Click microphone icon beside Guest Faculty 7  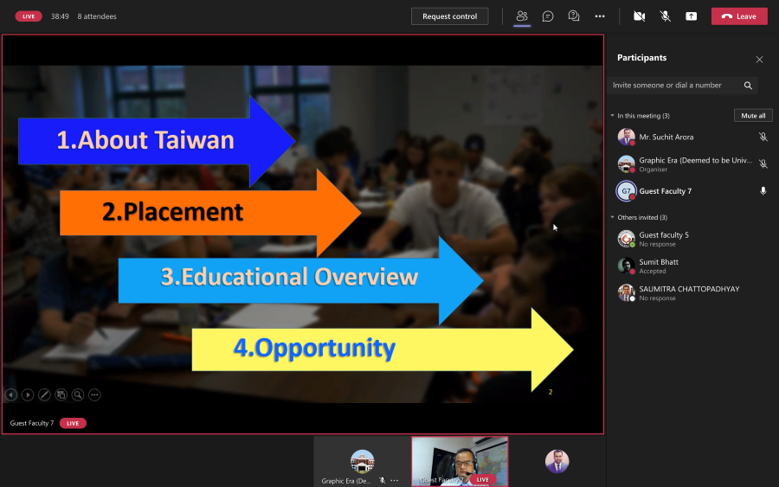coord(763,191)
